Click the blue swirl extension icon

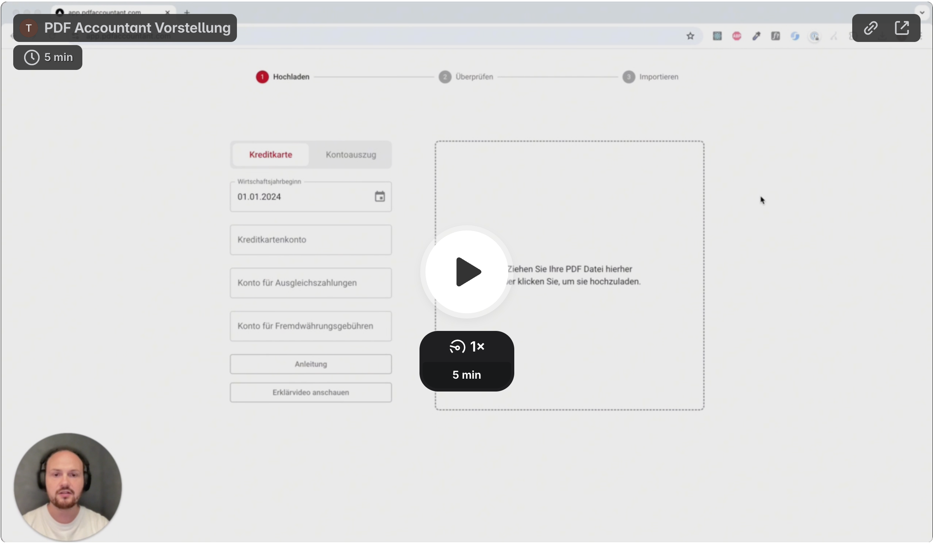coord(795,36)
